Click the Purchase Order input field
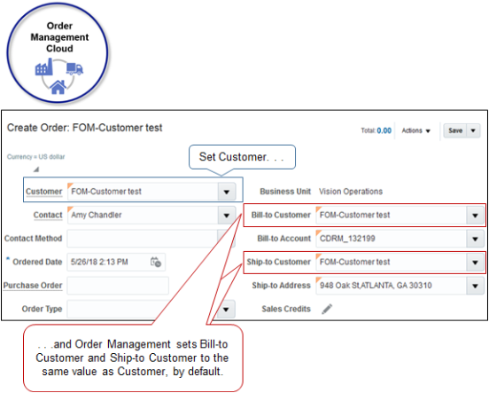The width and height of the screenshot is (489, 393). 118,286
